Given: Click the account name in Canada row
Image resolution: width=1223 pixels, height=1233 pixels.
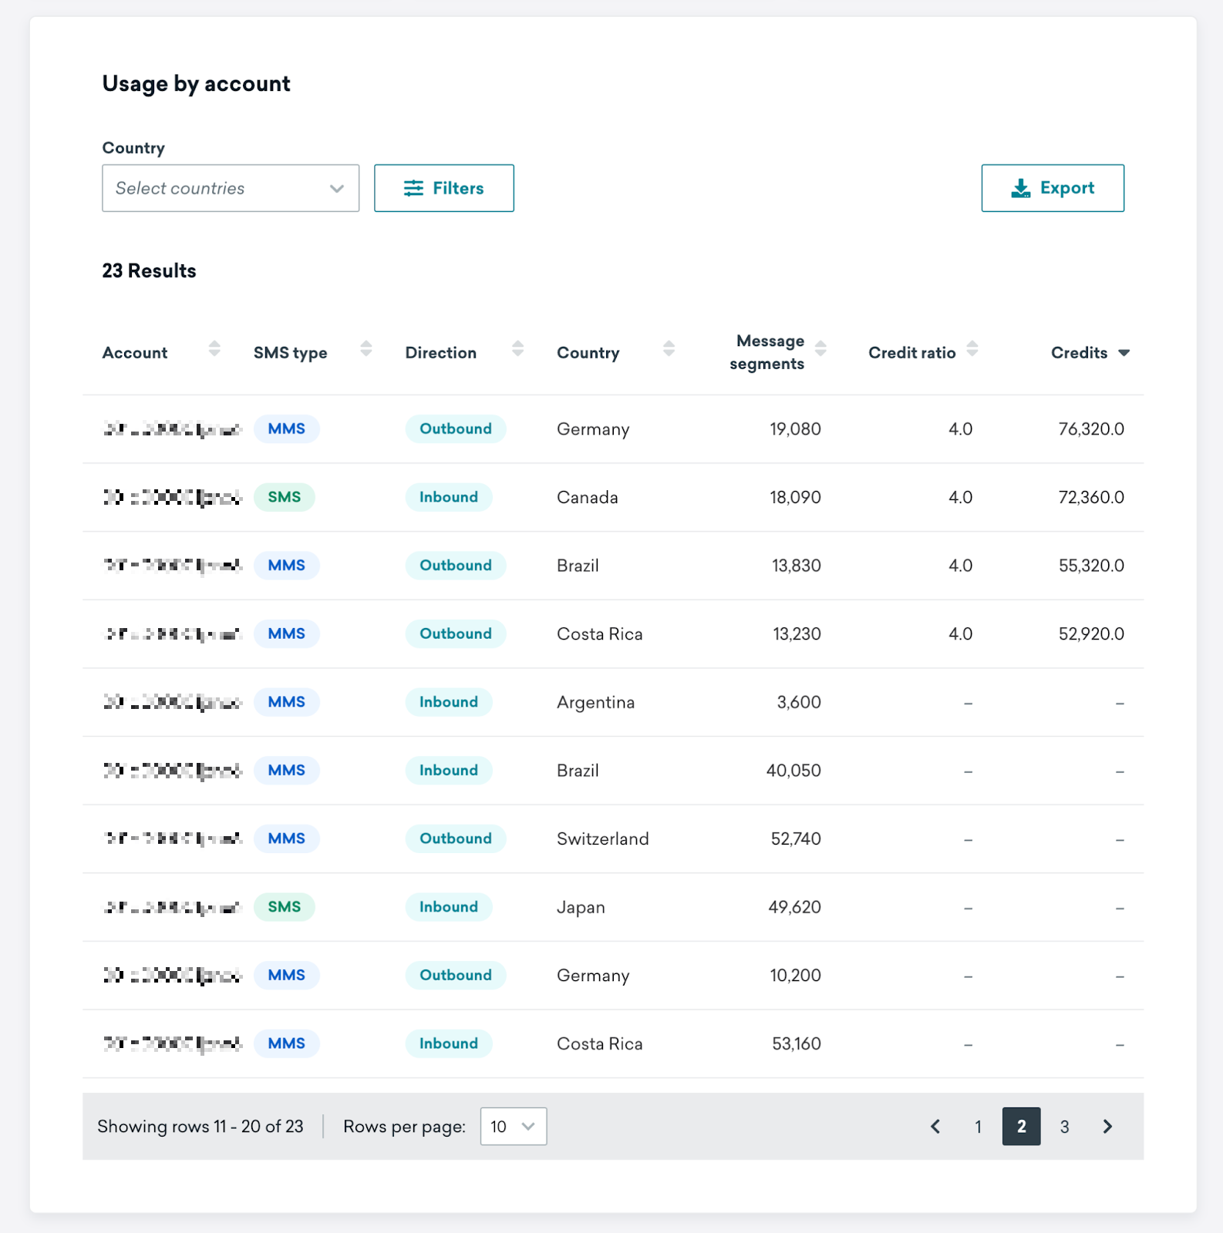Looking at the screenshot, I should (x=173, y=498).
